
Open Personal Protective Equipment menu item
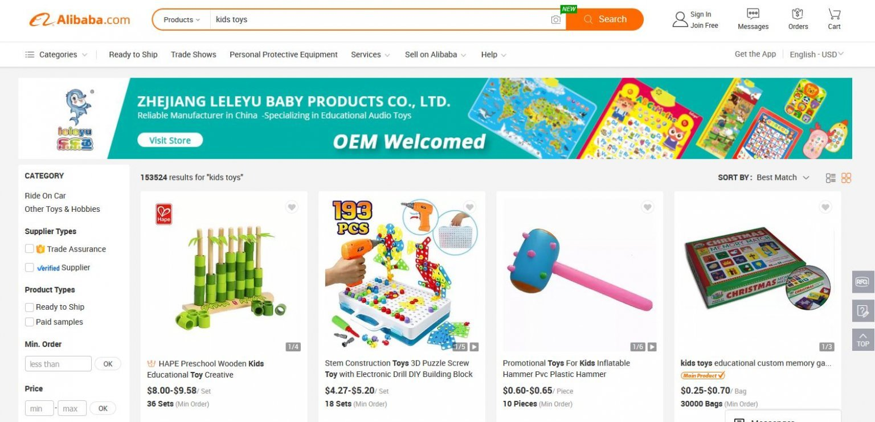[x=284, y=55]
